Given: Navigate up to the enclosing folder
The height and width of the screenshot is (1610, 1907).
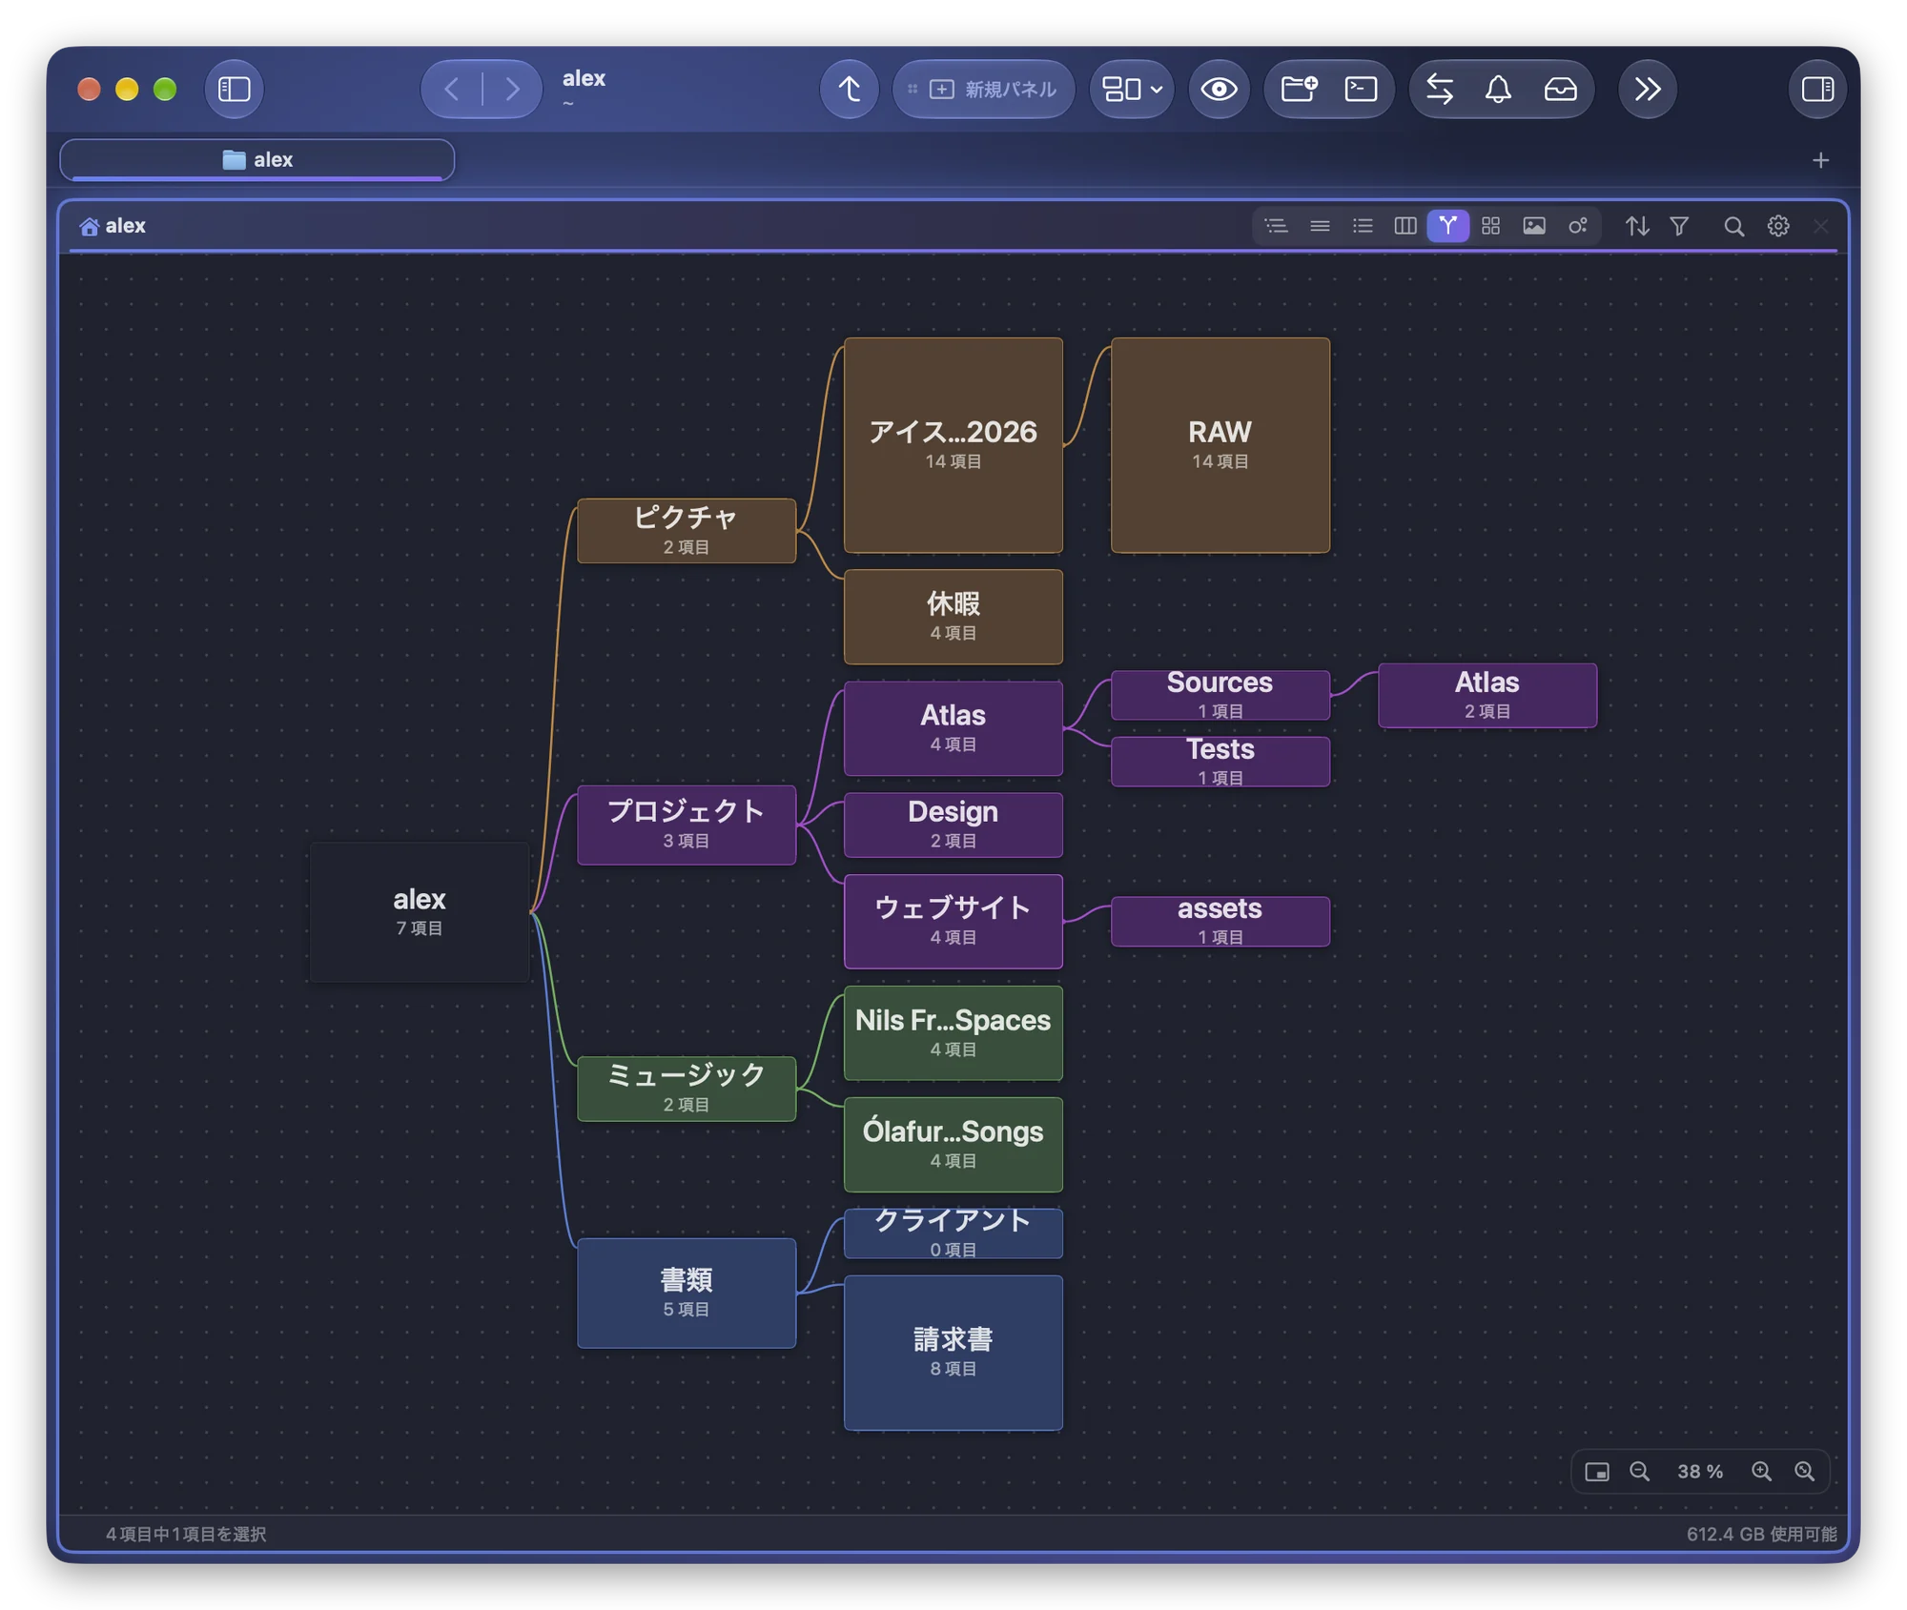Looking at the screenshot, I should 849,90.
